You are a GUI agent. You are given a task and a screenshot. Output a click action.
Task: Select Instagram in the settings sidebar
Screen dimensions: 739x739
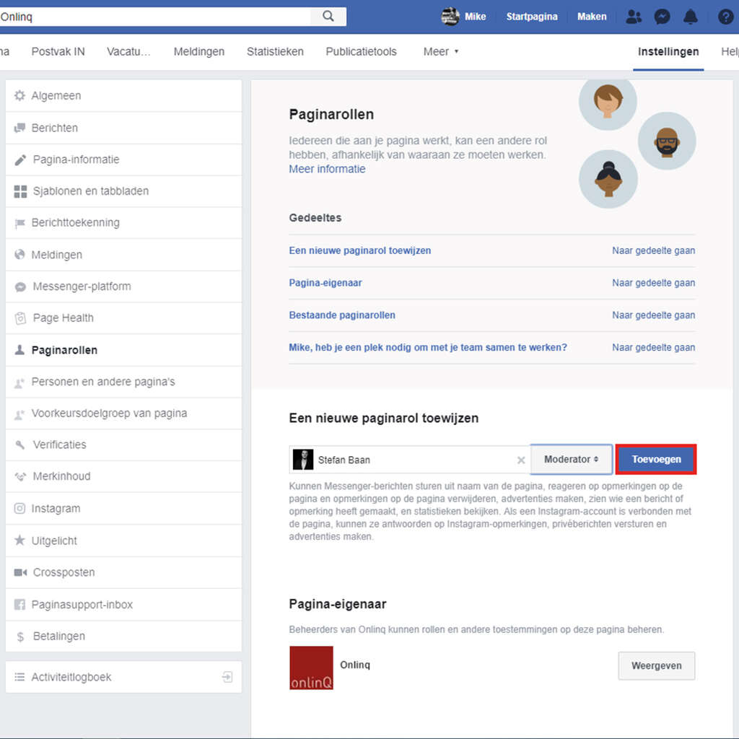point(56,508)
